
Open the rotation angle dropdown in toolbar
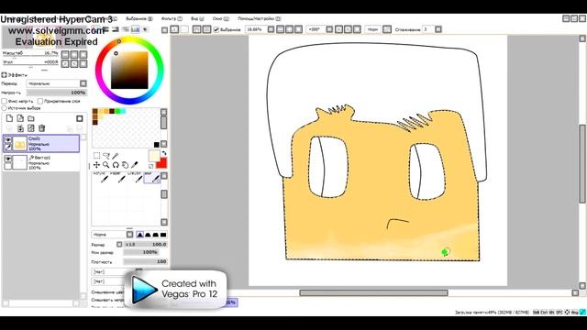(329, 29)
